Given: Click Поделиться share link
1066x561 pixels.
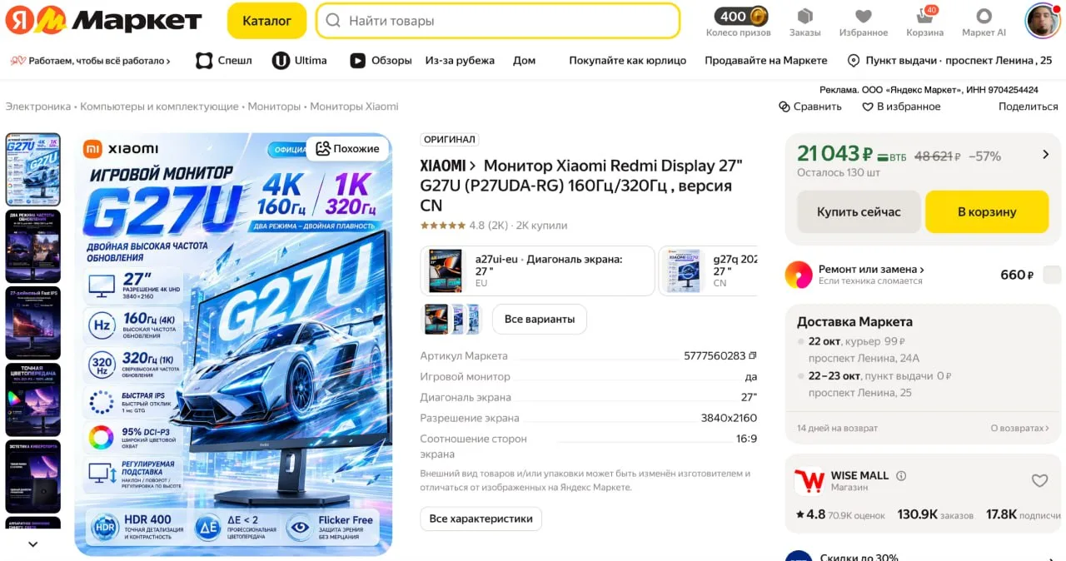Looking at the screenshot, I should coord(1029,107).
